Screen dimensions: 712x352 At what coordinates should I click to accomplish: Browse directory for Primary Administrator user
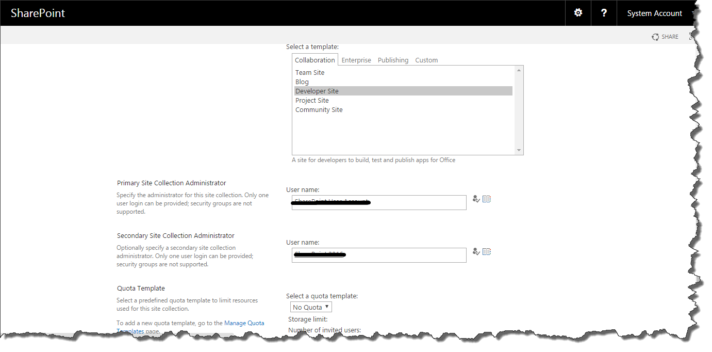pyautogui.click(x=487, y=199)
